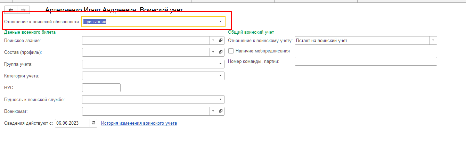Open the Военкомат record icon
466x149 pixels.
click(221, 111)
